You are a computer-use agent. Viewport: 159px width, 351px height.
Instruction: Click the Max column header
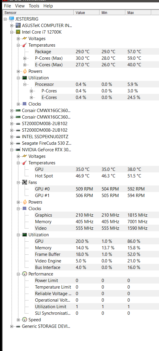click(138, 13)
